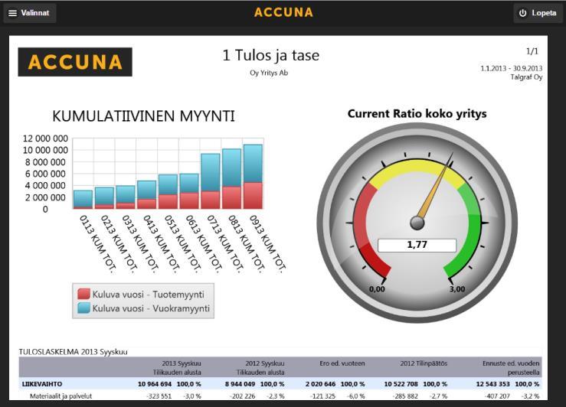Click the value '-285 882'
Image resolution: width=566 pixels, height=407 pixels.
405,396
